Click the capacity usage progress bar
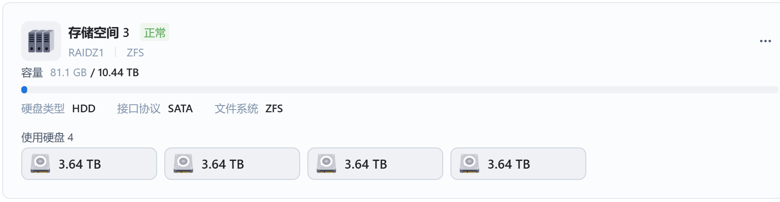 tap(399, 90)
